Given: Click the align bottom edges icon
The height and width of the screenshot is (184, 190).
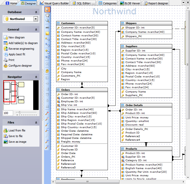Looking at the screenshot, I should [47, 106].
